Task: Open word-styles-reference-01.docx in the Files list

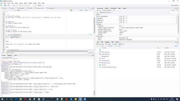Action: click(x=109, y=67)
